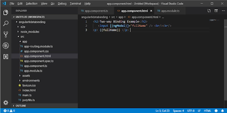This screenshot has width=227, height=113.
Task: Open the Help menu
Action: point(87,4)
